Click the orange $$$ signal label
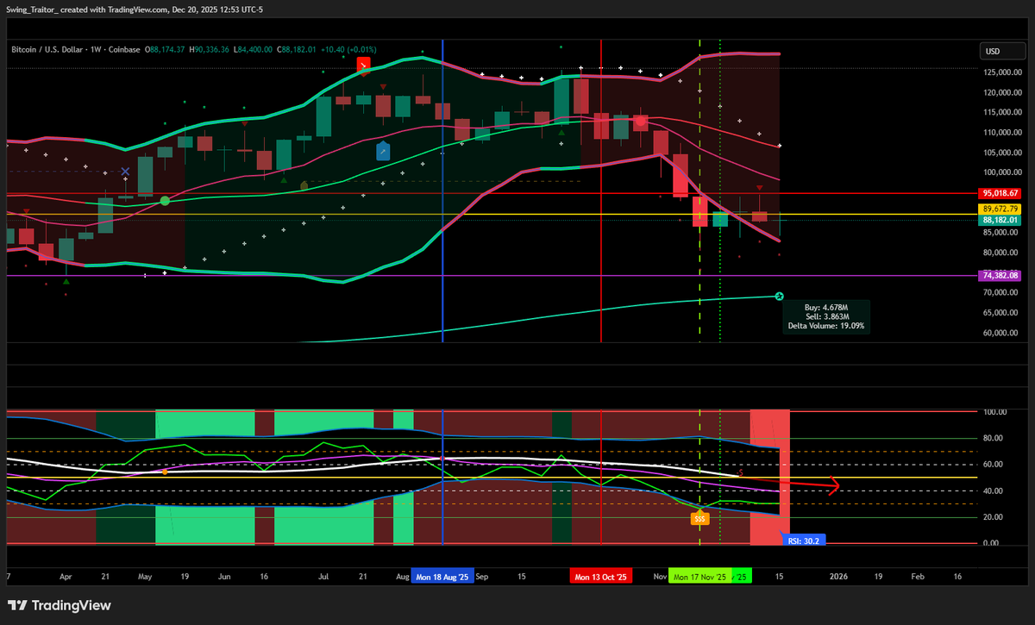 point(699,518)
